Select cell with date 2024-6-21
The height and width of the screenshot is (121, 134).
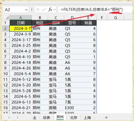coord(21,108)
